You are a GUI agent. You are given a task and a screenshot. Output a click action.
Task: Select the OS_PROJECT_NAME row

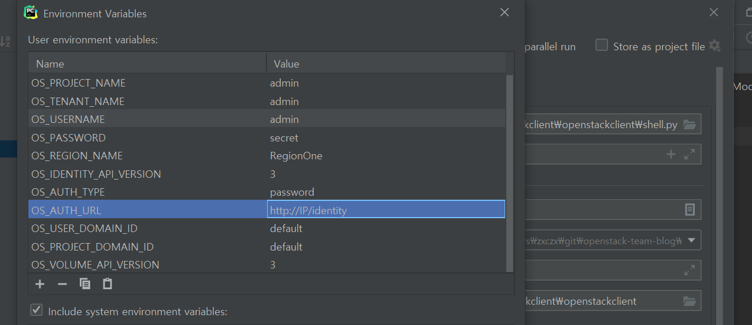click(267, 83)
